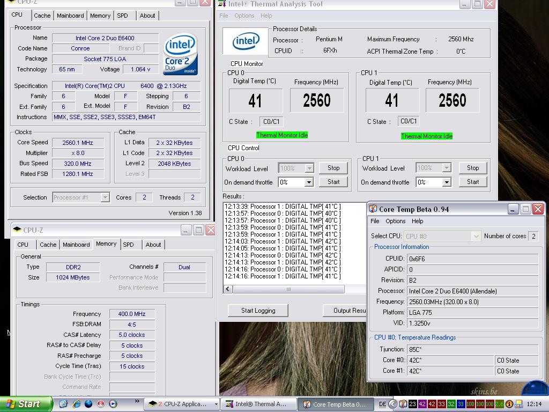
Task: Switch to the Core Temp Beta taskbar button
Action: [x=336, y=404]
